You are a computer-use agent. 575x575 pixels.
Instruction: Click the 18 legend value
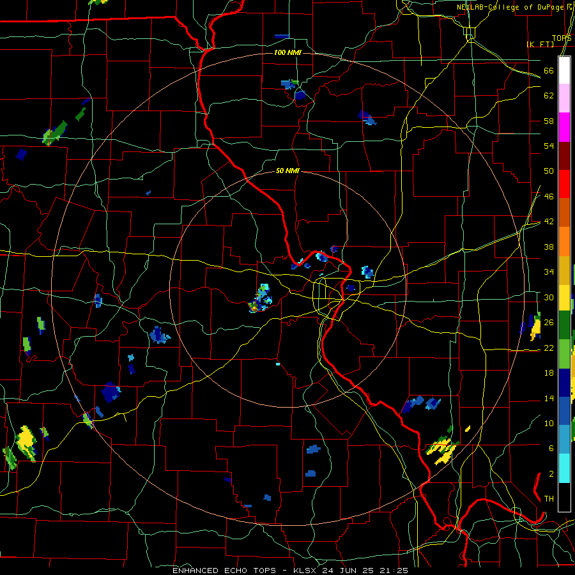tap(549, 373)
